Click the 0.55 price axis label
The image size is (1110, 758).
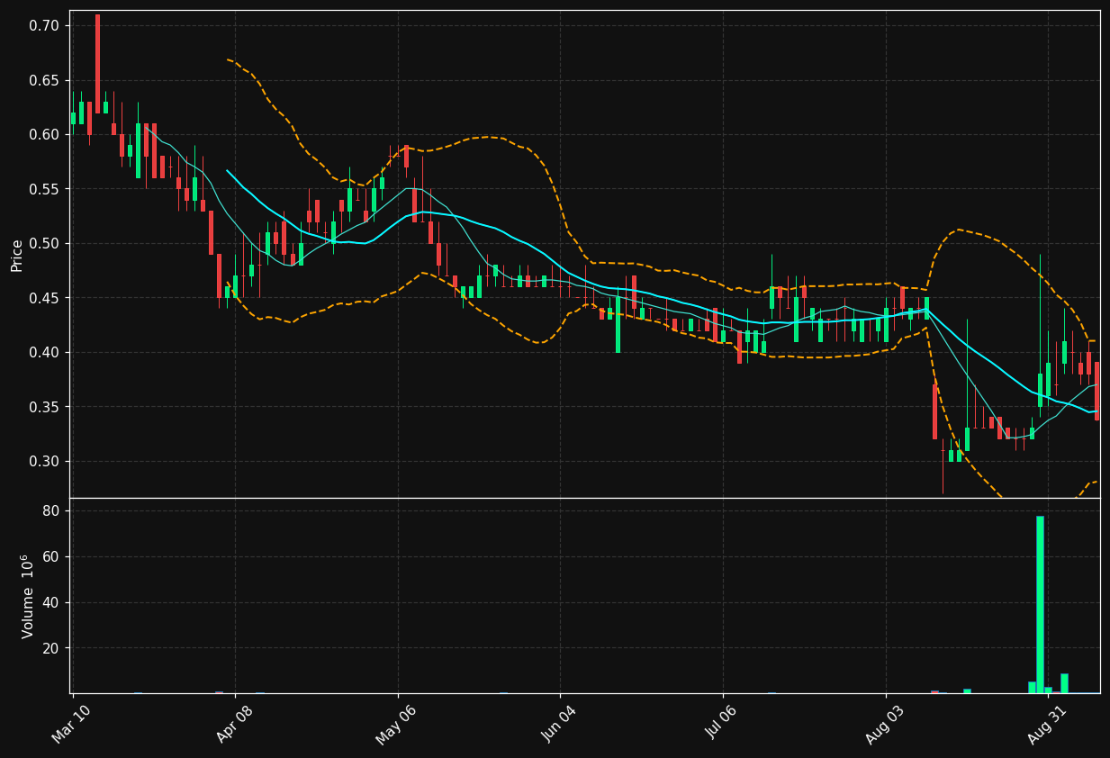43,189
